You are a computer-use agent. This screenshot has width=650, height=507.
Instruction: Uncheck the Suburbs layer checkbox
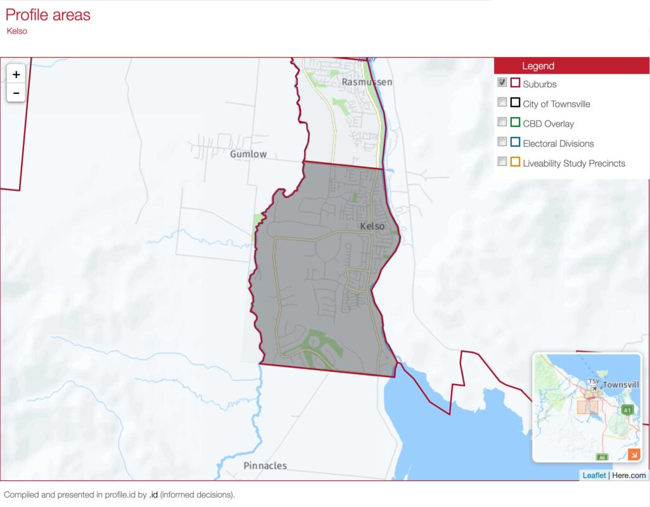[x=502, y=82]
